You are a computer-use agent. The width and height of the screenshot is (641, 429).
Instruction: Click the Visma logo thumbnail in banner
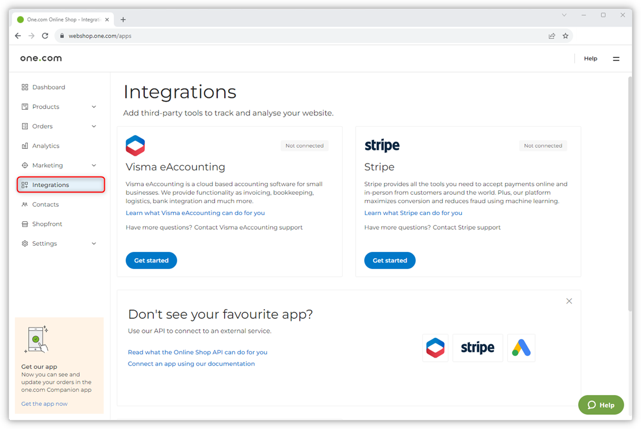tap(435, 348)
